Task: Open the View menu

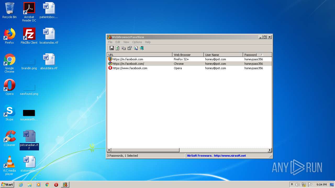Action: coord(126,42)
